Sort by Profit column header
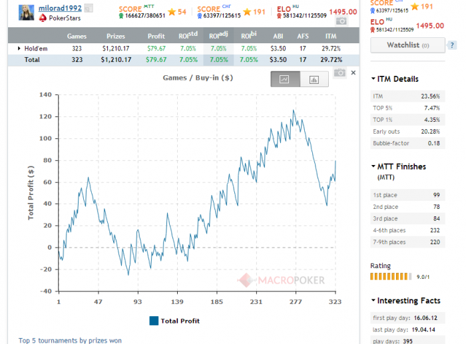466x344 pixels. [156, 36]
